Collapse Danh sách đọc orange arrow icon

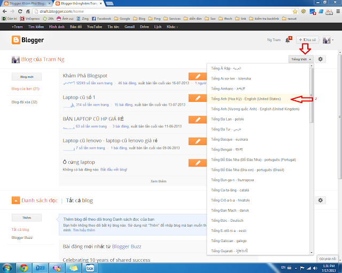pyautogui.click(x=15, y=200)
